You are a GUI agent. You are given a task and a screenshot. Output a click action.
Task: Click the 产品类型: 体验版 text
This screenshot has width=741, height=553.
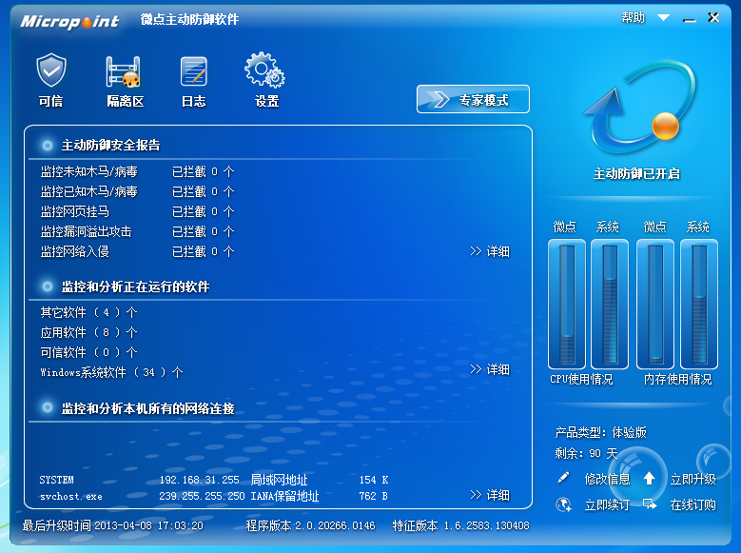(600, 432)
